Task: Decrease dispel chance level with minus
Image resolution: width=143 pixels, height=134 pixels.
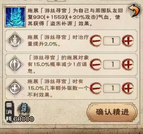Action: [96, 88]
